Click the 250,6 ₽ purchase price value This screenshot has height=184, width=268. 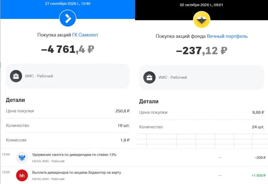tap(122, 111)
